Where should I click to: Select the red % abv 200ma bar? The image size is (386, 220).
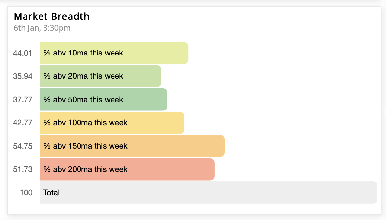click(x=127, y=169)
